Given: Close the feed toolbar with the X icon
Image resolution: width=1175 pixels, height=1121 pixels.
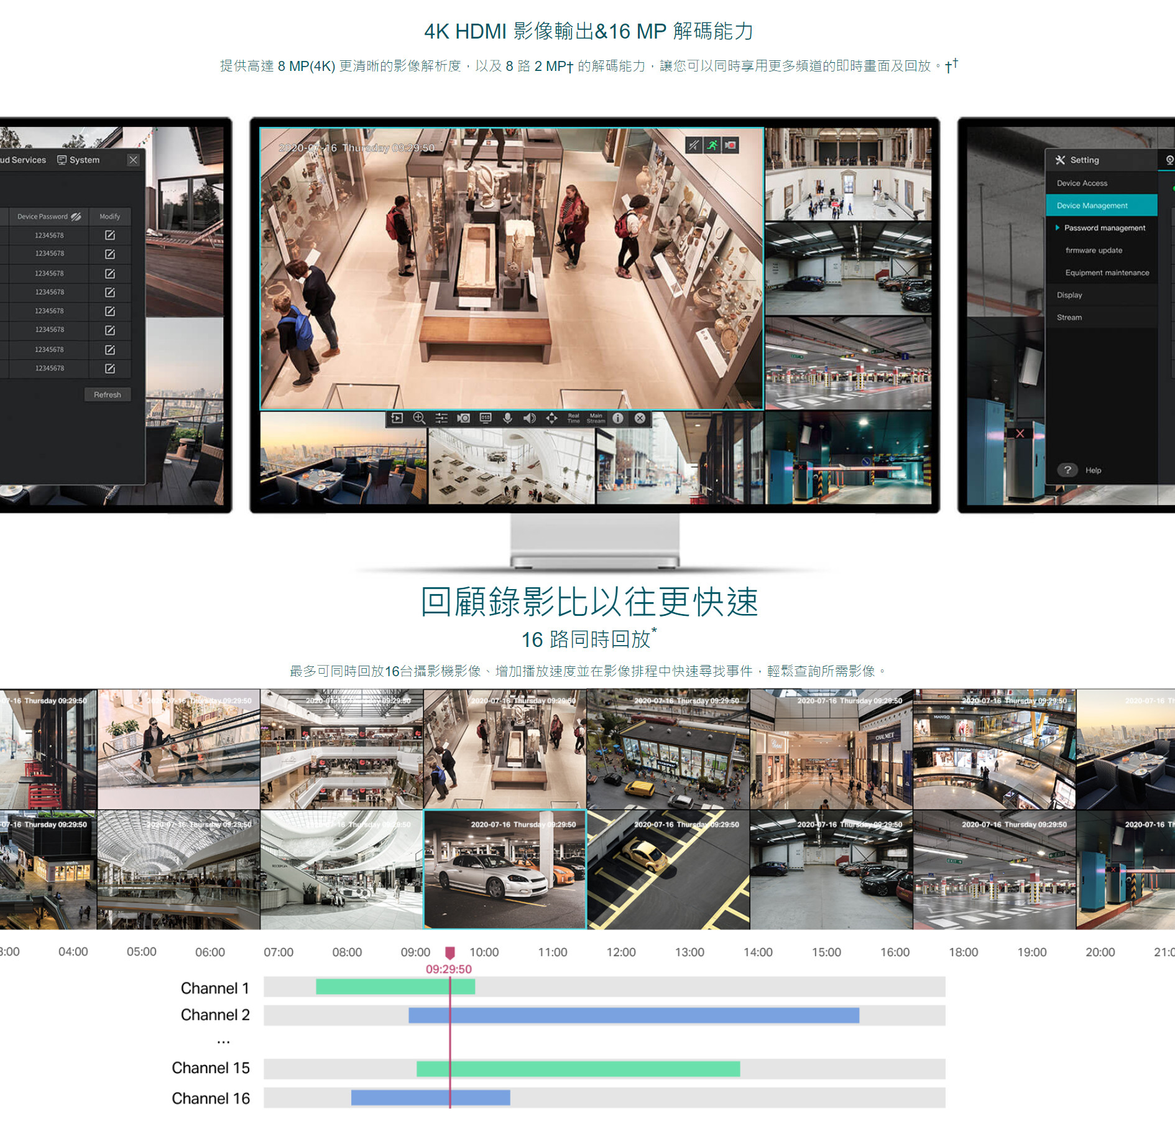Looking at the screenshot, I should point(640,418).
